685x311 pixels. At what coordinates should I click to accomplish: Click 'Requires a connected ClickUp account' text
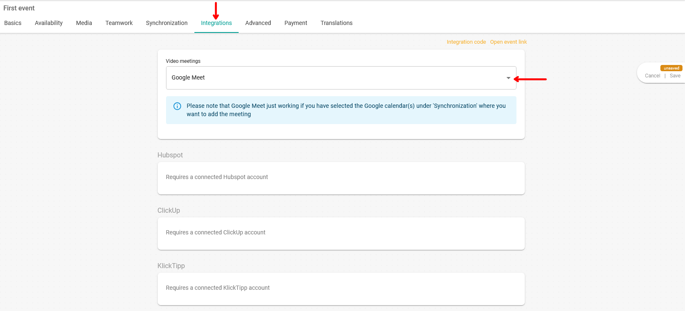pyautogui.click(x=216, y=232)
